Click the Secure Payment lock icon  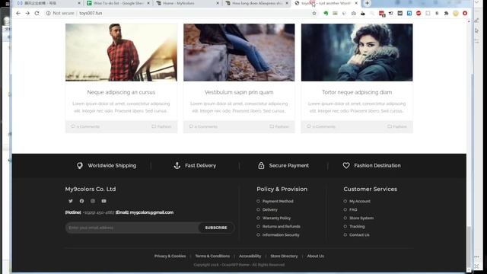[261, 166]
